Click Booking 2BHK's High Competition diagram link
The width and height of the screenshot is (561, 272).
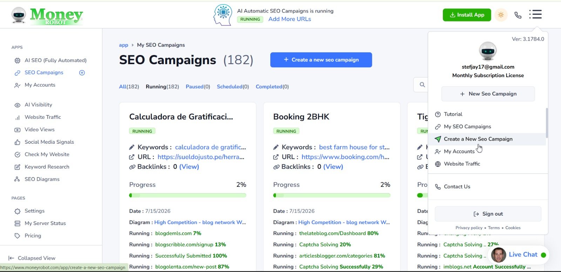click(x=344, y=222)
